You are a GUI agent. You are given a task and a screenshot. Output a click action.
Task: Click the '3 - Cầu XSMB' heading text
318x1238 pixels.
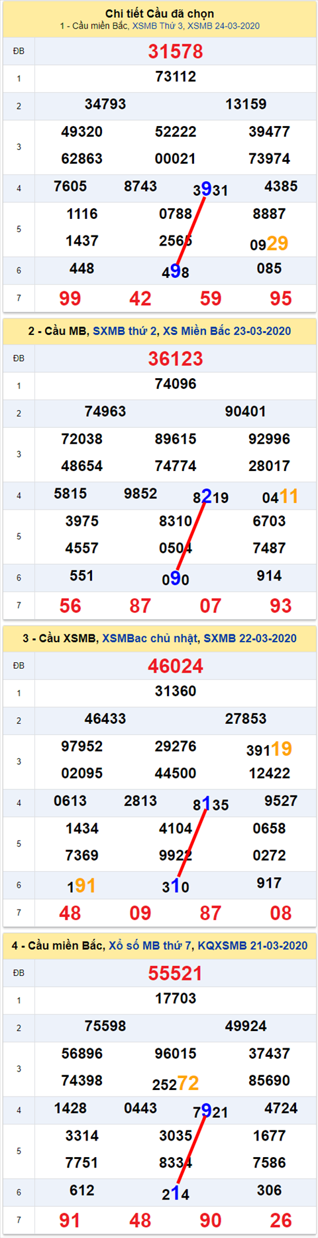(x=59, y=638)
